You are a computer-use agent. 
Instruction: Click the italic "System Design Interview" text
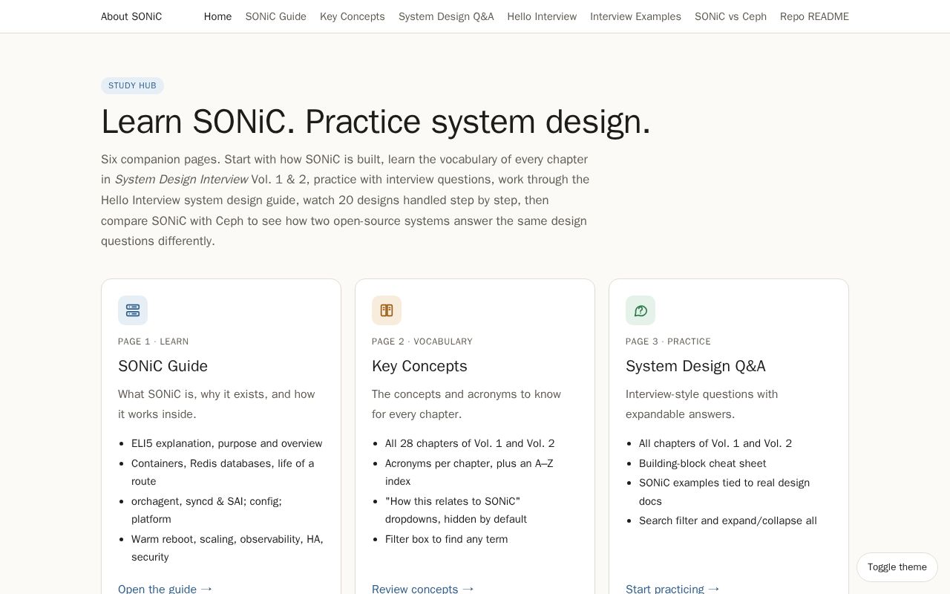pyautogui.click(x=181, y=180)
